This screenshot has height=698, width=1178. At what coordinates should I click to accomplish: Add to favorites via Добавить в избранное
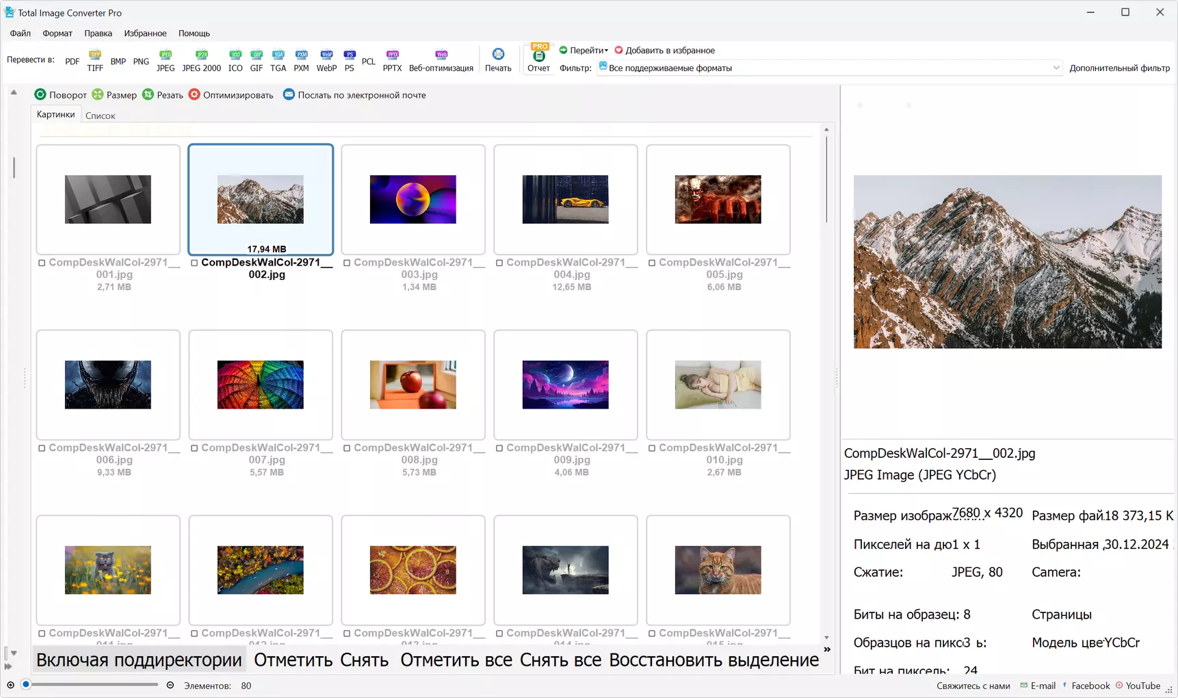click(665, 50)
